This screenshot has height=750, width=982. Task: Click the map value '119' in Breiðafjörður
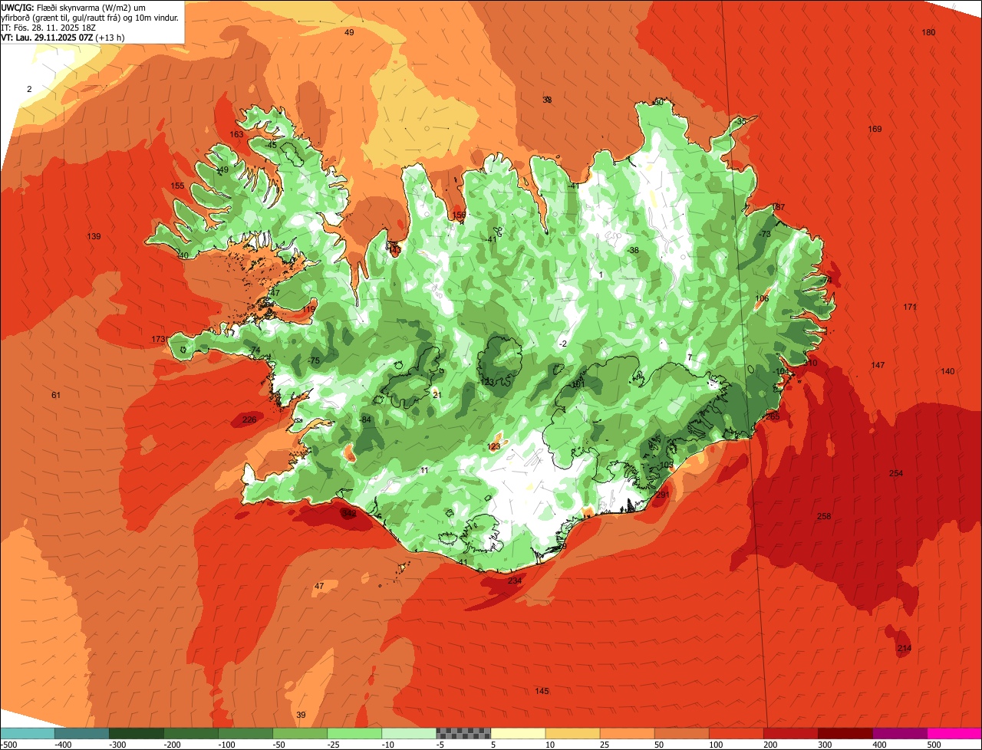coord(308,309)
